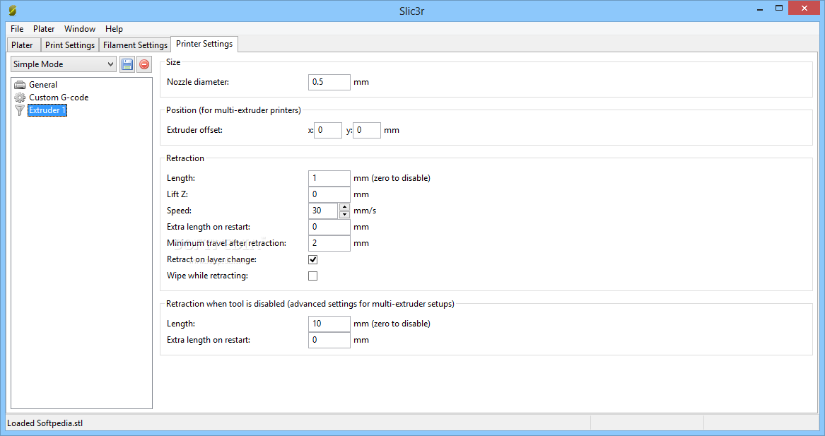The height and width of the screenshot is (436, 825).
Task: Close the Slic3r window
Action: [x=804, y=8]
